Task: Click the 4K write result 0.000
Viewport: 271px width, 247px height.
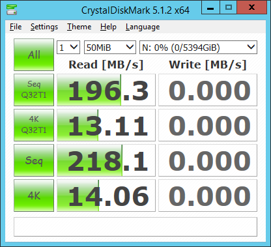Action: [x=208, y=196]
